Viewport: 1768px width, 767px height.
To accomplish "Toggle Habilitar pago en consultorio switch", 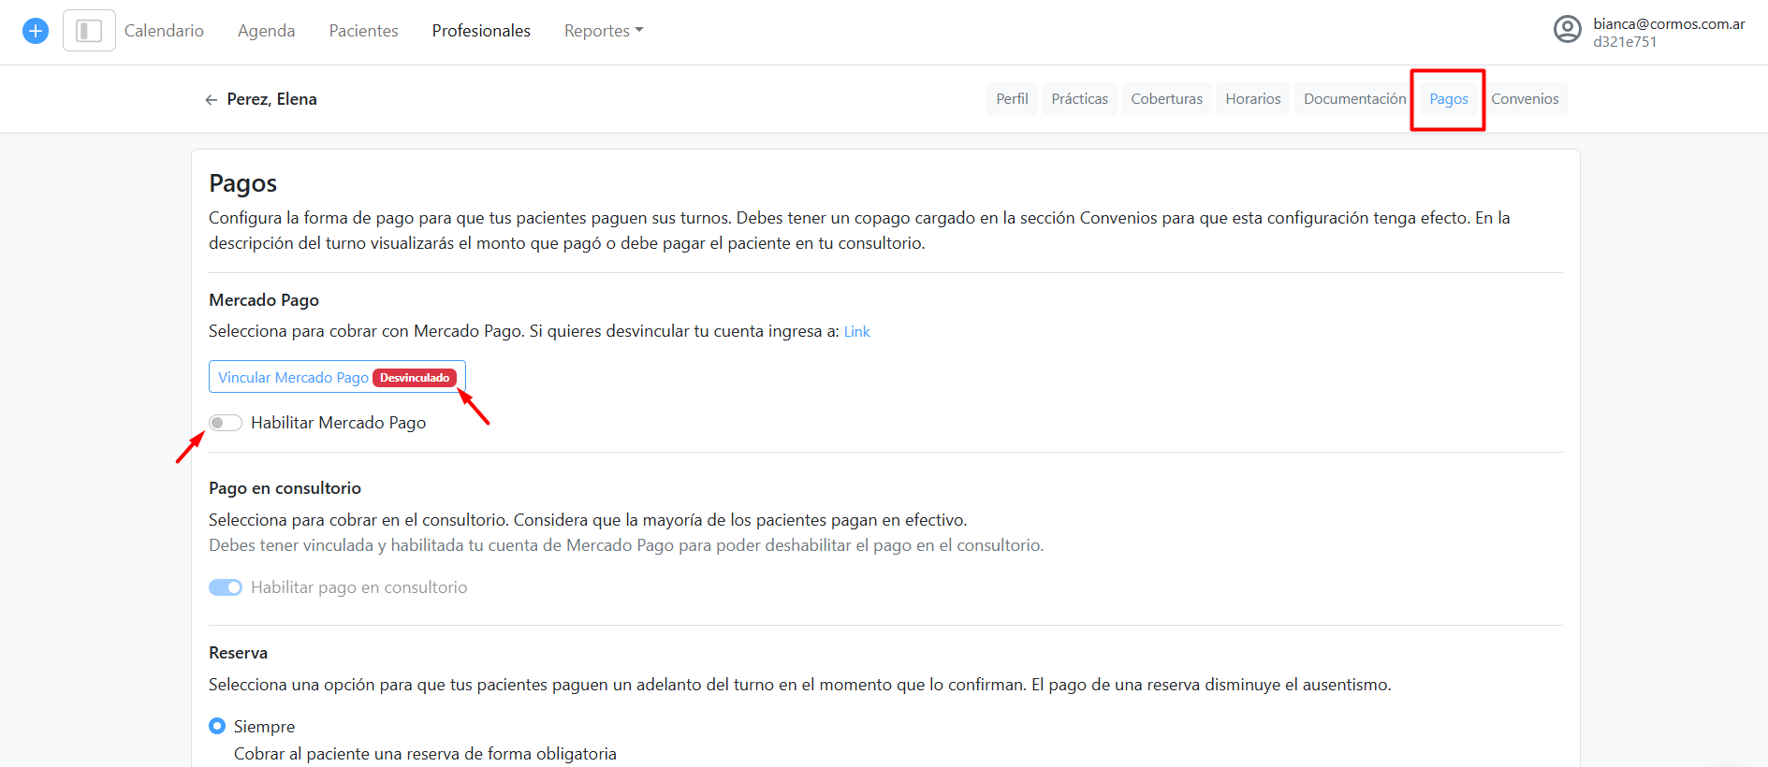I will (x=226, y=587).
